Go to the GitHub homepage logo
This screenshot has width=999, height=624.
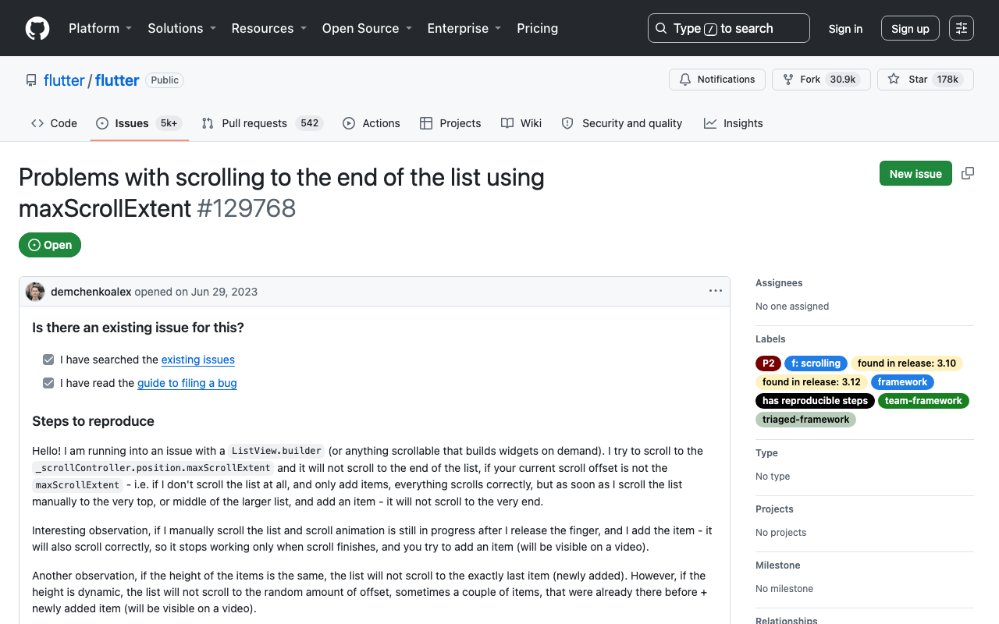(x=37, y=28)
